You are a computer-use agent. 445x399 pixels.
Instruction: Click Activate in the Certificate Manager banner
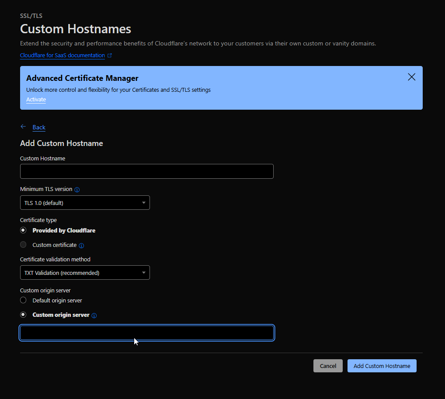tap(36, 99)
